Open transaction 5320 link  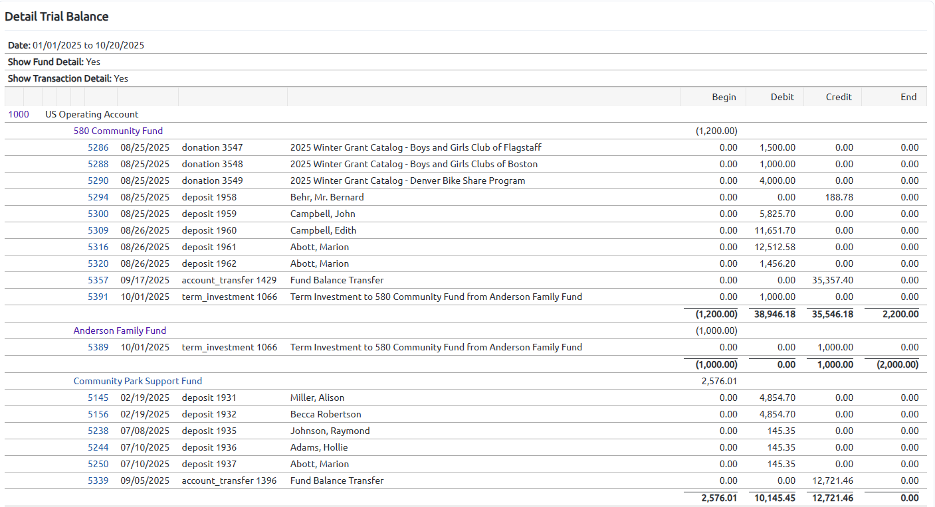coord(98,263)
